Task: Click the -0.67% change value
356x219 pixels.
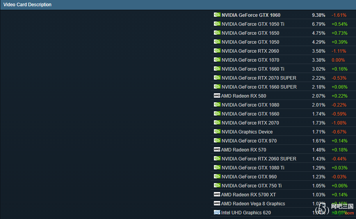Action: pos(339,132)
